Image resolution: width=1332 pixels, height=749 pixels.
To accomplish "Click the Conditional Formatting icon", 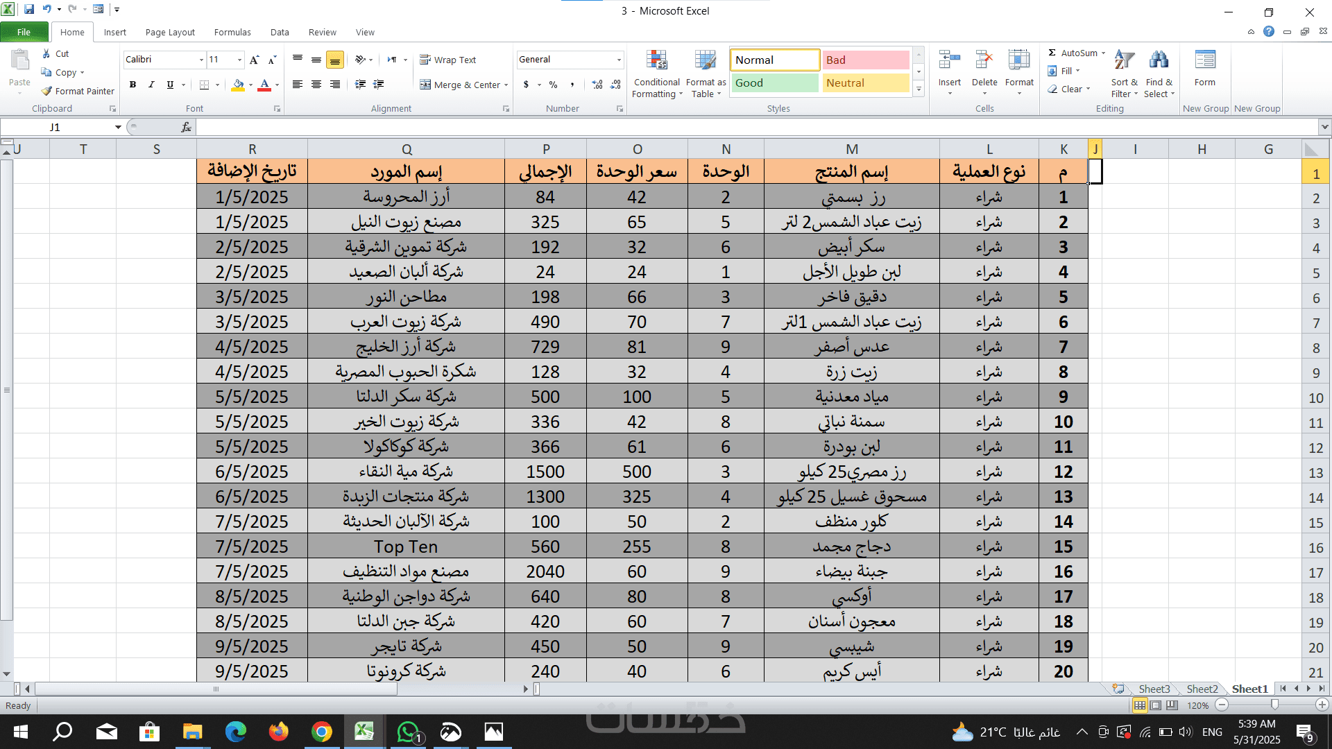I will [x=656, y=61].
